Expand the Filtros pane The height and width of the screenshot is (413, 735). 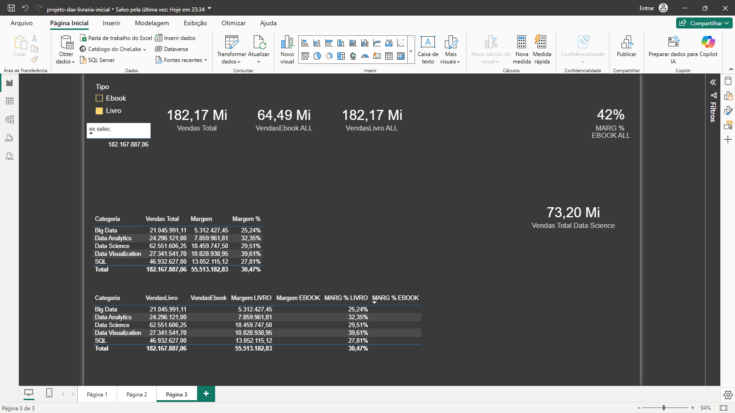[713, 82]
